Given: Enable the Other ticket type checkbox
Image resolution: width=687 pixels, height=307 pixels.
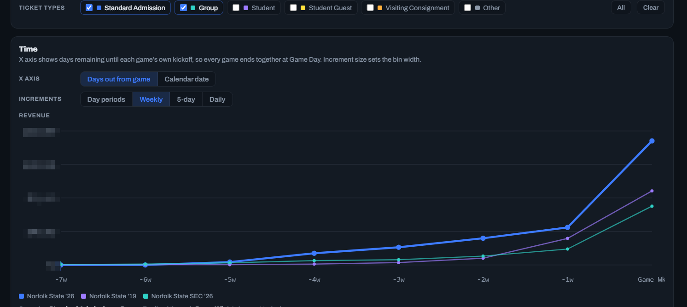Looking at the screenshot, I should tap(468, 8).
